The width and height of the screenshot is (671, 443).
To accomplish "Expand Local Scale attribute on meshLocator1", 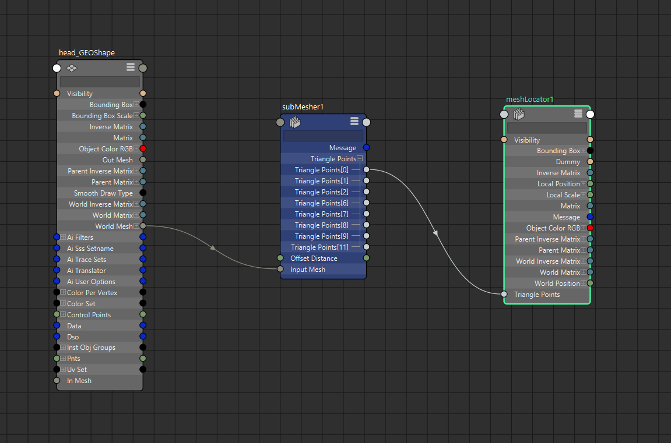I will pos(584,195).
